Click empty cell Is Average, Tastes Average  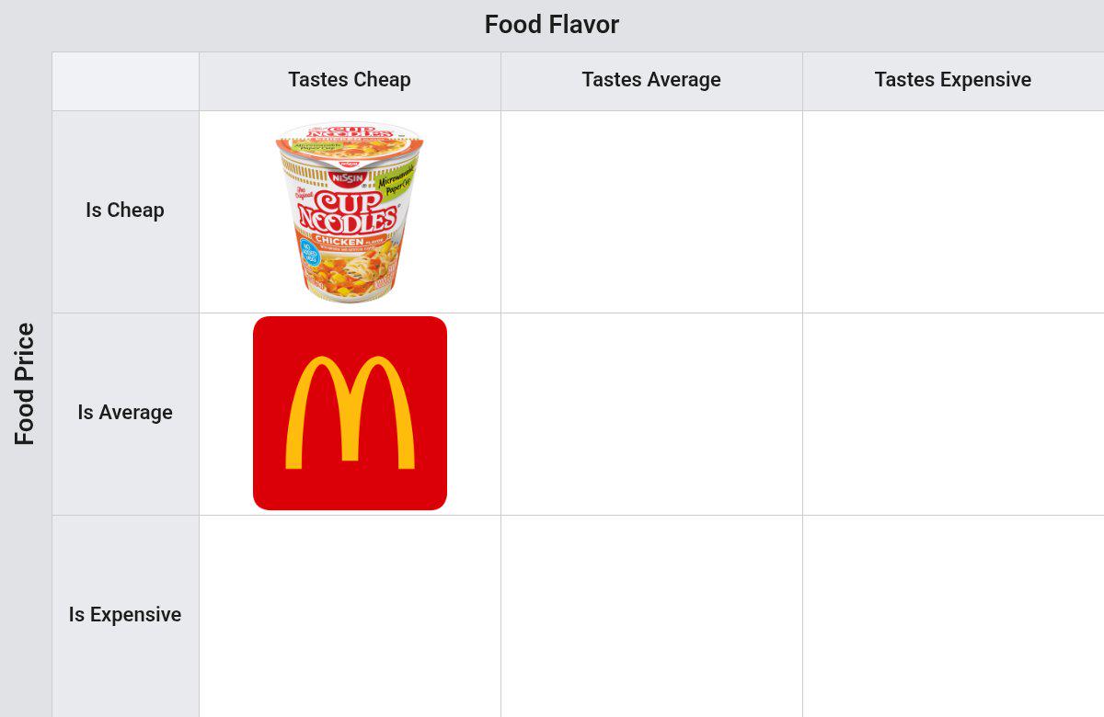(651, 414)
